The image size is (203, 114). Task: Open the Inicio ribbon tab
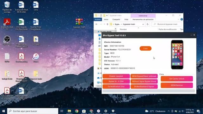pyautogui.click(x=106, y=19)
